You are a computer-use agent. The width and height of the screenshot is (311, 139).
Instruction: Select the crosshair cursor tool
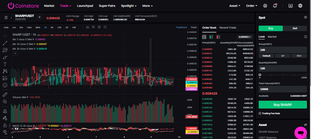click(x=5, y=36)
